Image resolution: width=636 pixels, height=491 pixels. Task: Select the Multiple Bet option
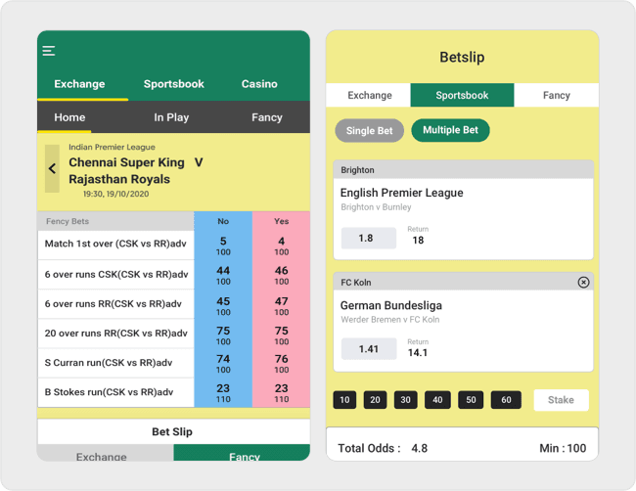coord(450,130)
